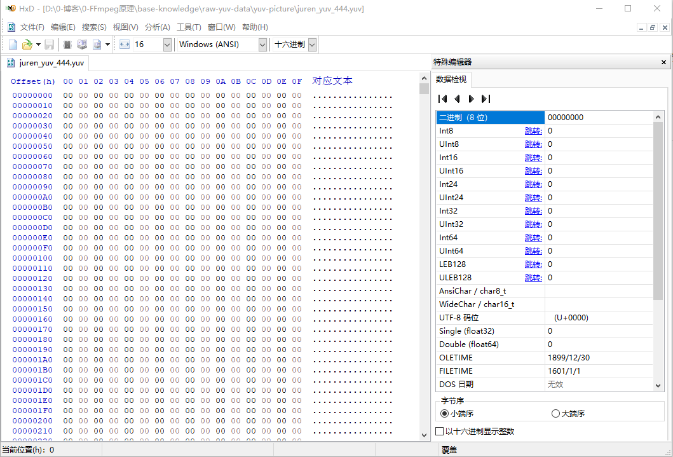Toggle automatic bytes-per-row with the arrows icon
The width and height of the screenshot is (673, 457).
tap(125, 44)
